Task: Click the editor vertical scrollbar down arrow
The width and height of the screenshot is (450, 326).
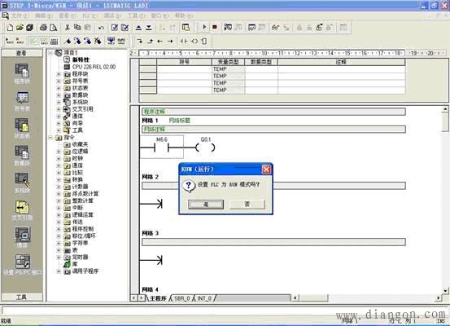Action: coord(445,291)
